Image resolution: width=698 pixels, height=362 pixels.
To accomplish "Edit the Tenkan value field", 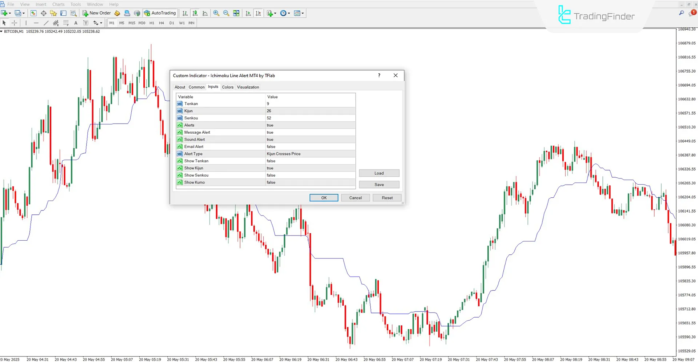I will tap(310, 104).
